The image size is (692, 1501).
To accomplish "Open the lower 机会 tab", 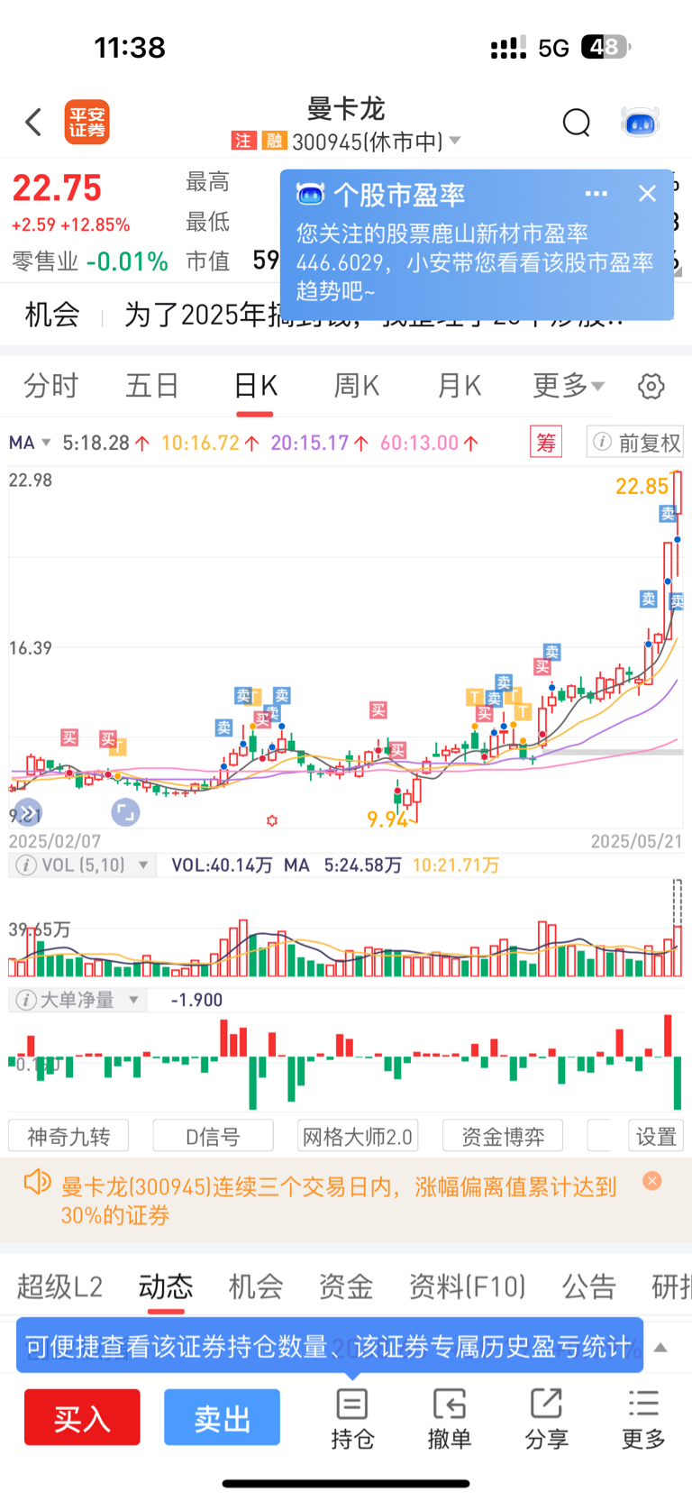I will coord(256,1286).
